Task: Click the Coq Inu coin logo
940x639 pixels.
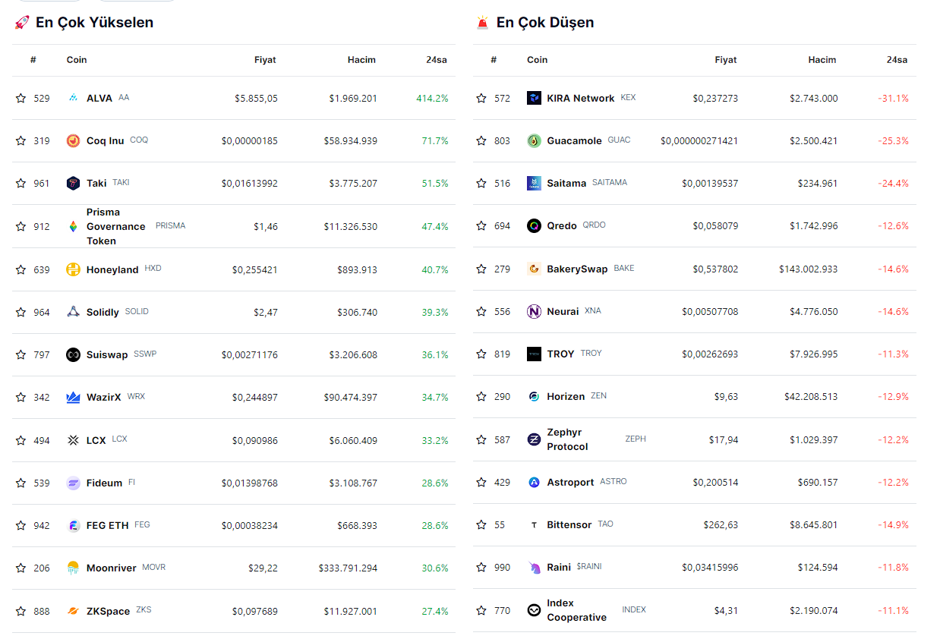Action: tap(73, 140)
